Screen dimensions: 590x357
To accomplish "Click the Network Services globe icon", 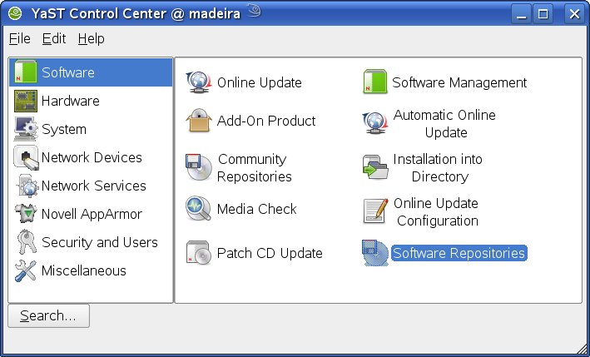I will 27,186.
